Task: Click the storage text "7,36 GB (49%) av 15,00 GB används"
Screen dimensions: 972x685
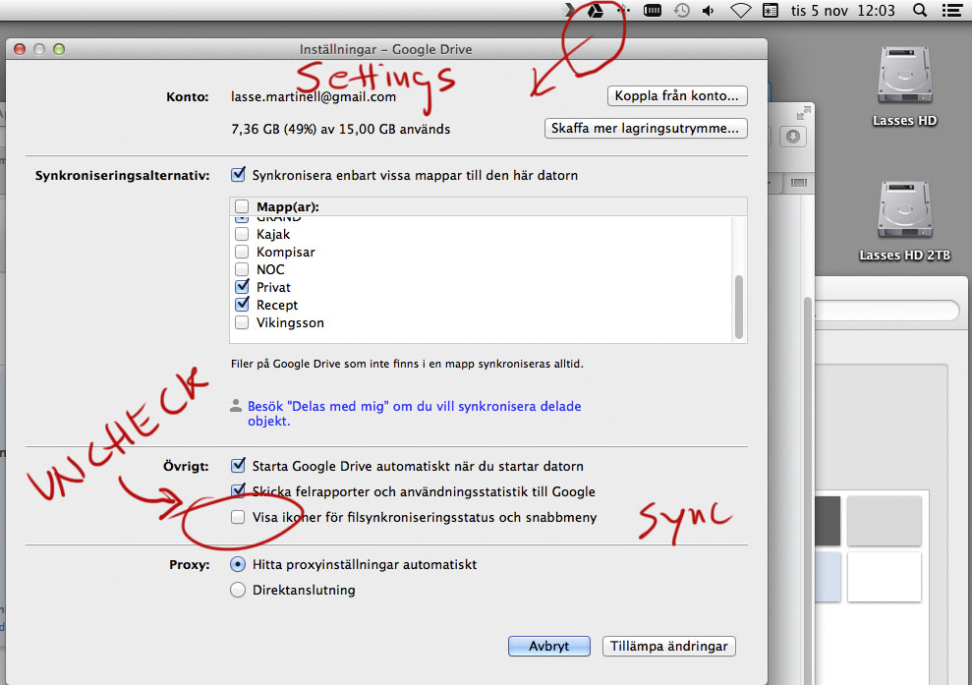Action: [x=340, y=129]
